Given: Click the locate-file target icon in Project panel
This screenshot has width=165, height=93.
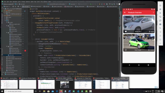Looking at the screenshot, I should tap(13, 6).
